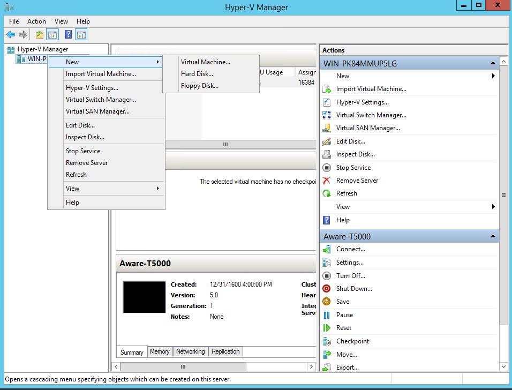Click the Assigned memory value 16384
The width and height of the screenshot is (512, 390).
coord(306,82)
